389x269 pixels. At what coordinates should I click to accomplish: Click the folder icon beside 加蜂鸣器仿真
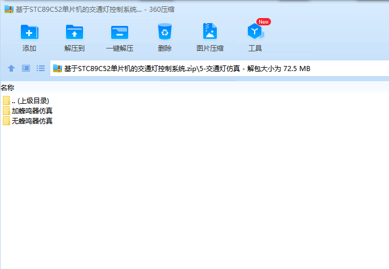click(6, 111)
